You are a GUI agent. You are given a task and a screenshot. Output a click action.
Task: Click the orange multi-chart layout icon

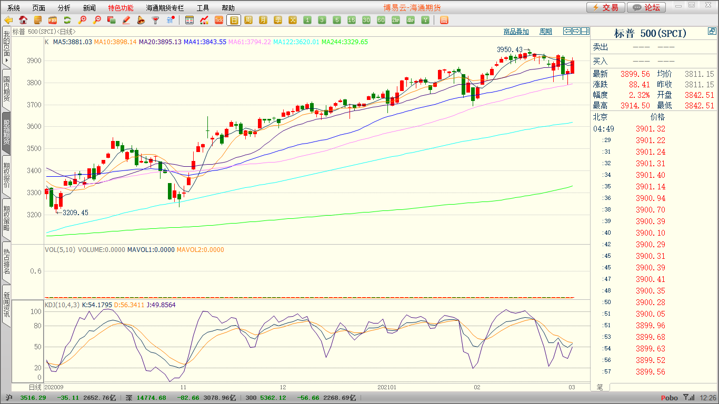tap(444, 21)
